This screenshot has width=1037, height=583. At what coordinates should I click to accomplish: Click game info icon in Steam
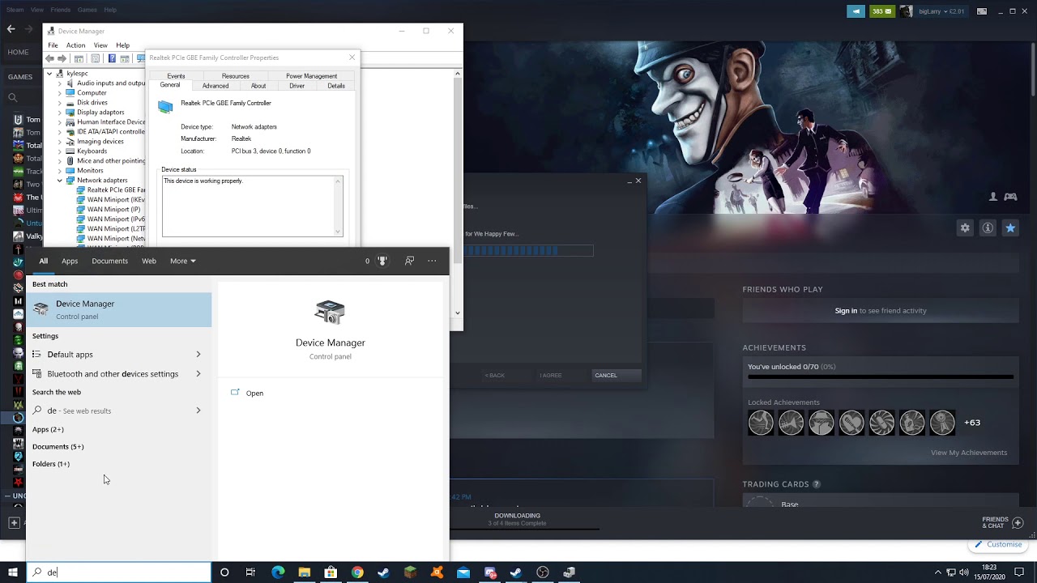(x=988, y=228)
